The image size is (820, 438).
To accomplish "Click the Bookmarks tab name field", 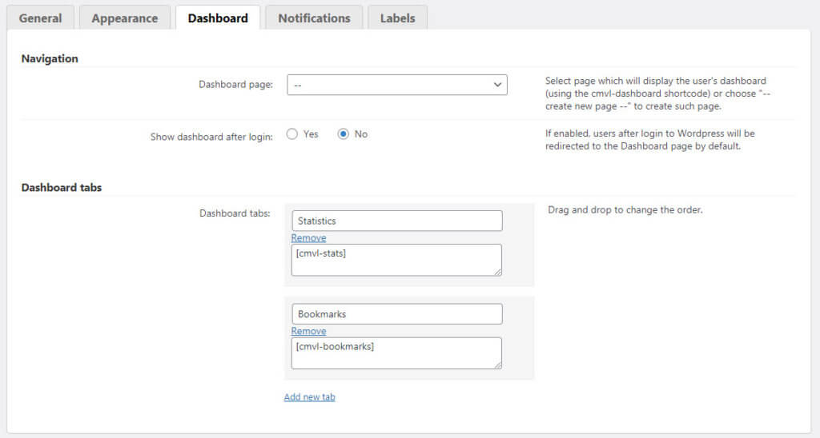I will [396, 314].
